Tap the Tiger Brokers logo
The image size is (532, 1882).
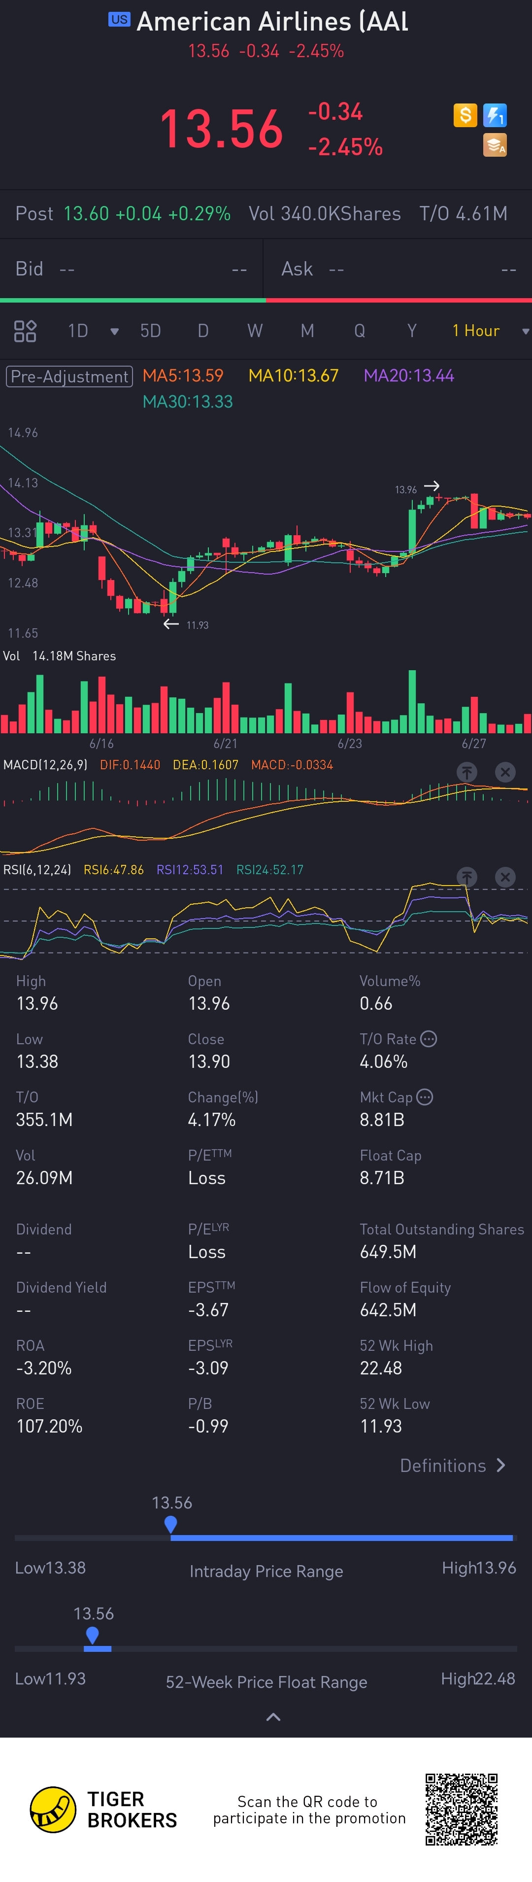coord(103,1809)
